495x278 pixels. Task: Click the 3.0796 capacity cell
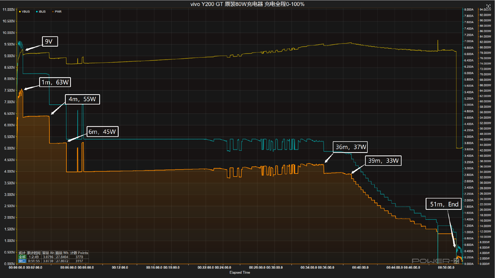48,257
